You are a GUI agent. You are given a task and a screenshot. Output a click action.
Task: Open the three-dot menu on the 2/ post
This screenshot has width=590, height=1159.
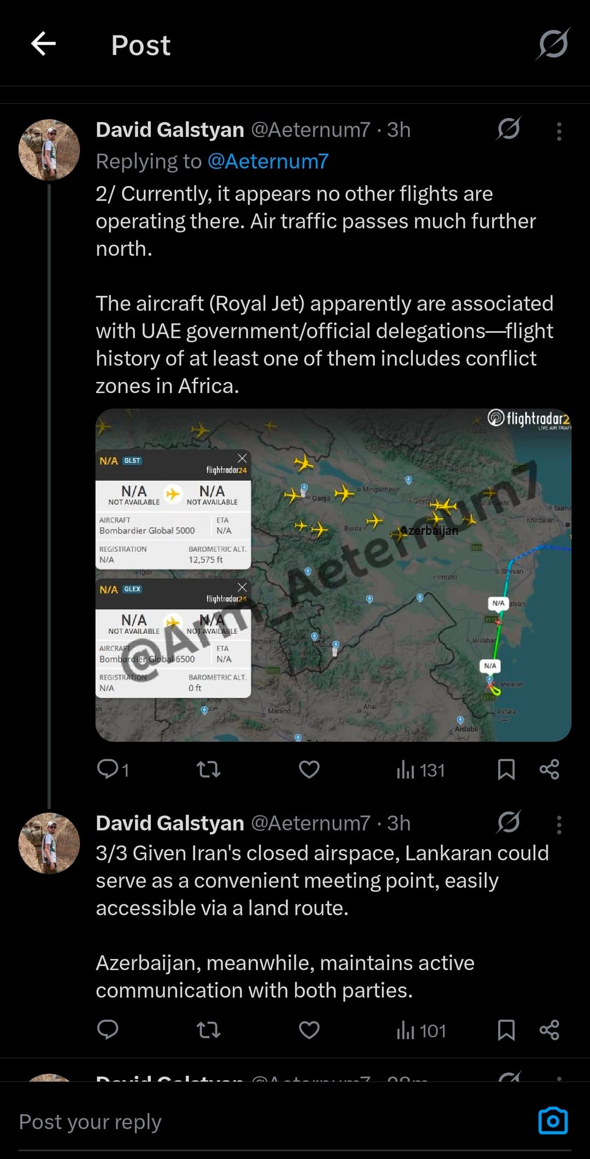click(559, 131)
